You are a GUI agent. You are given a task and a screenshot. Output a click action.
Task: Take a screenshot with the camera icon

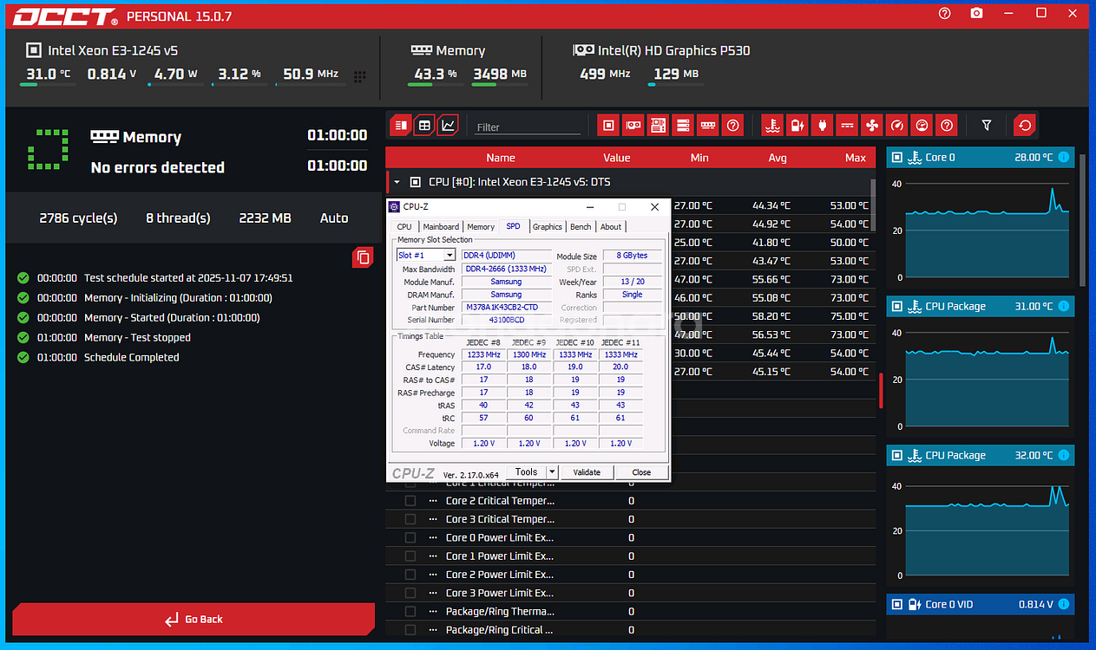pyautogui.click(x=977, y=14)
